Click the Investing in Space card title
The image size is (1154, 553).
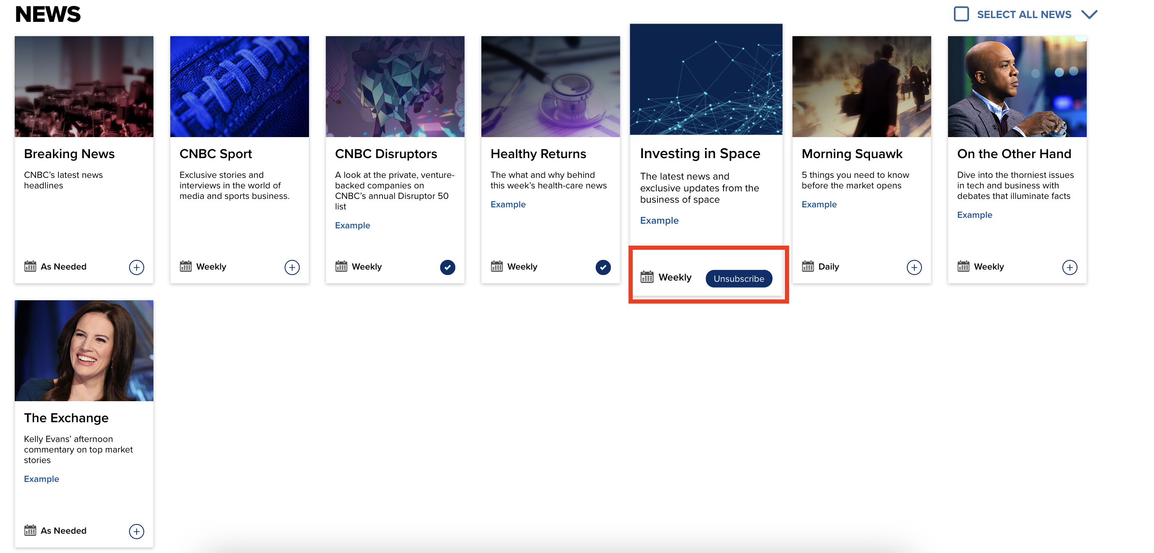pyautogui.click(x=700, y=153)
